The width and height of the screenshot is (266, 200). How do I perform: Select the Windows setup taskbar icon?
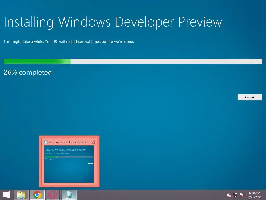point(69,195)
